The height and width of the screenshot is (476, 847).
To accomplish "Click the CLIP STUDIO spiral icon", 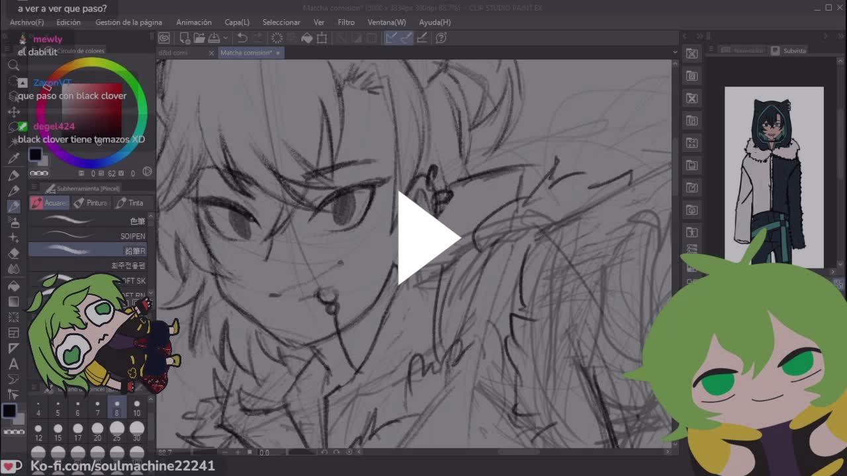I will click(164, 38).
